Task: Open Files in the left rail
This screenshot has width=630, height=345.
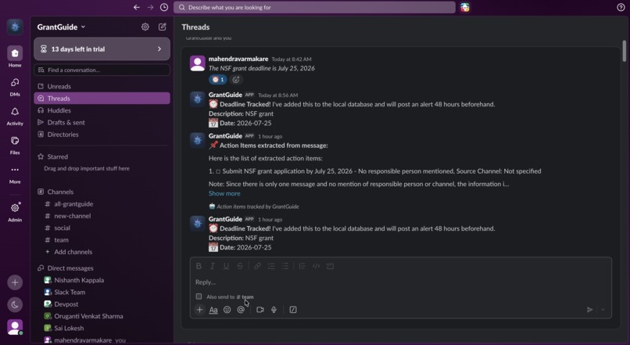Action: [15, 145]
